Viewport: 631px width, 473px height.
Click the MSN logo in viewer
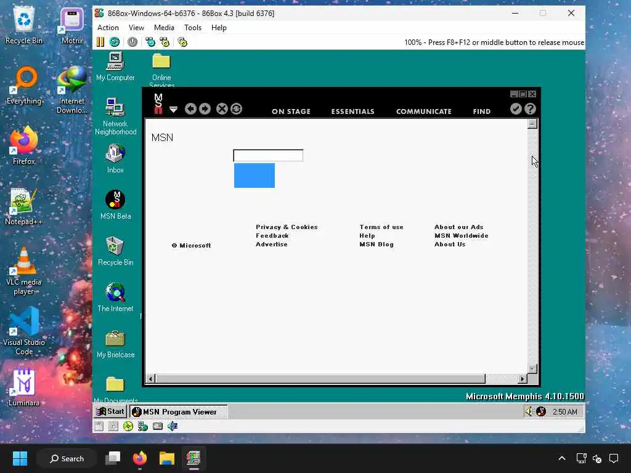click(158, 103)
